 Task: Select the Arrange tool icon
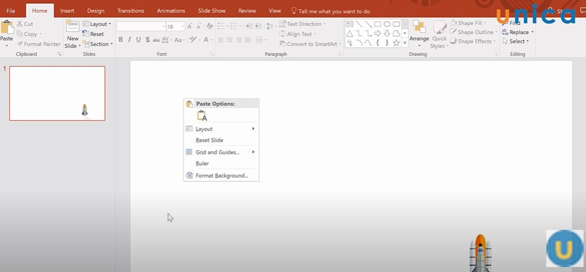(419, 28)
